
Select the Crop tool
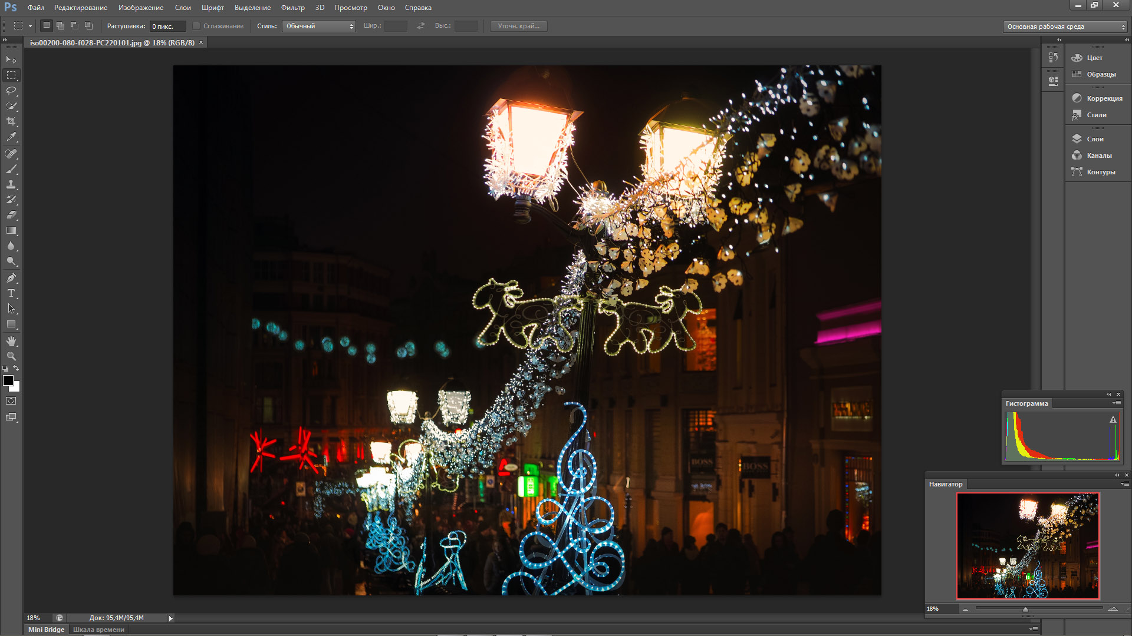[11, 121]
